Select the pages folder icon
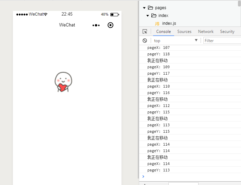The height and width of the screenshot is (185, 241). point(150,8)
